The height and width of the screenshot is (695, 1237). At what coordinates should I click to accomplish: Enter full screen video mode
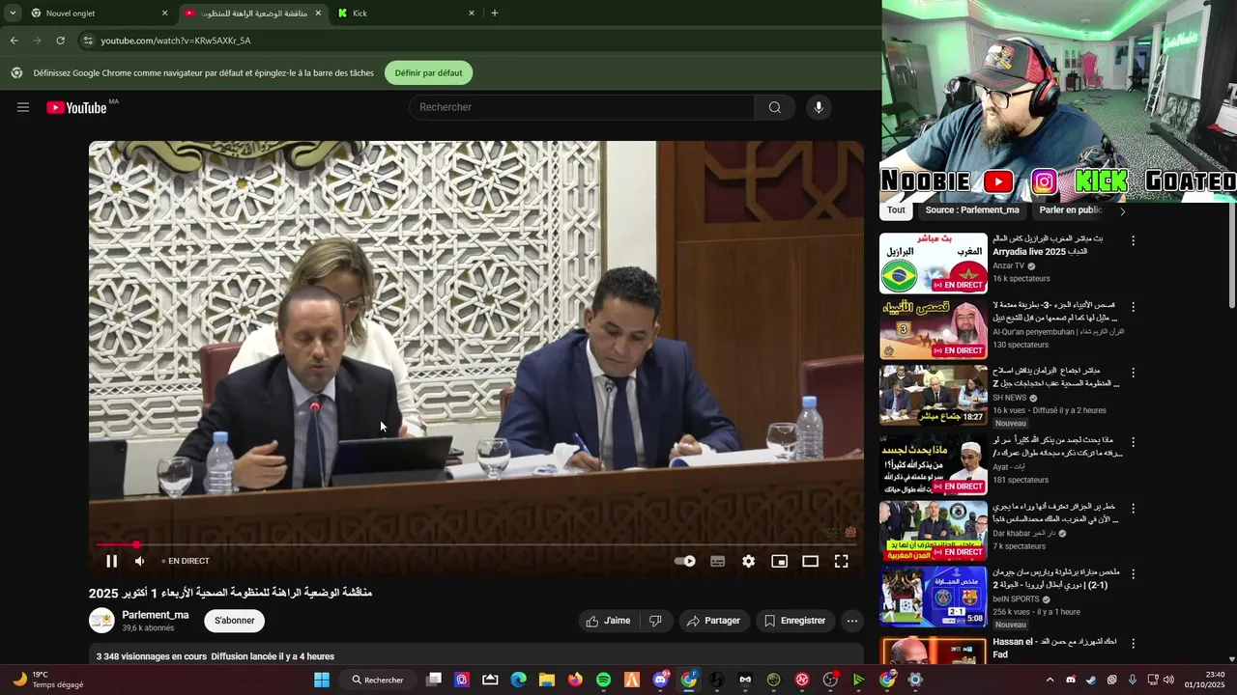coord(841,561)
